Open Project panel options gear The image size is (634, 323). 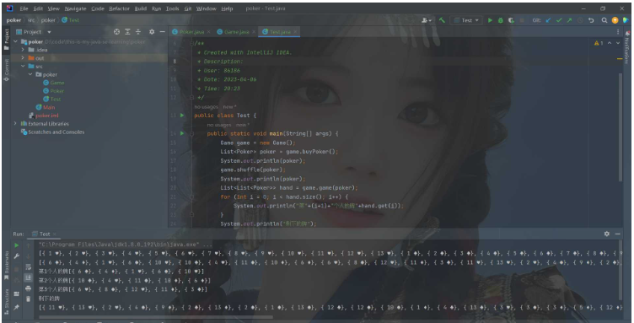(152, 32)
